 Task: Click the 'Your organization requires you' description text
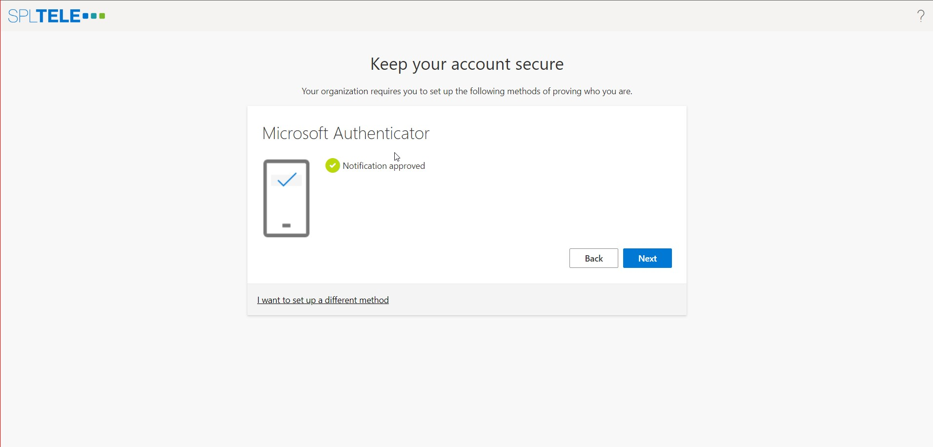tap(467, 91)
